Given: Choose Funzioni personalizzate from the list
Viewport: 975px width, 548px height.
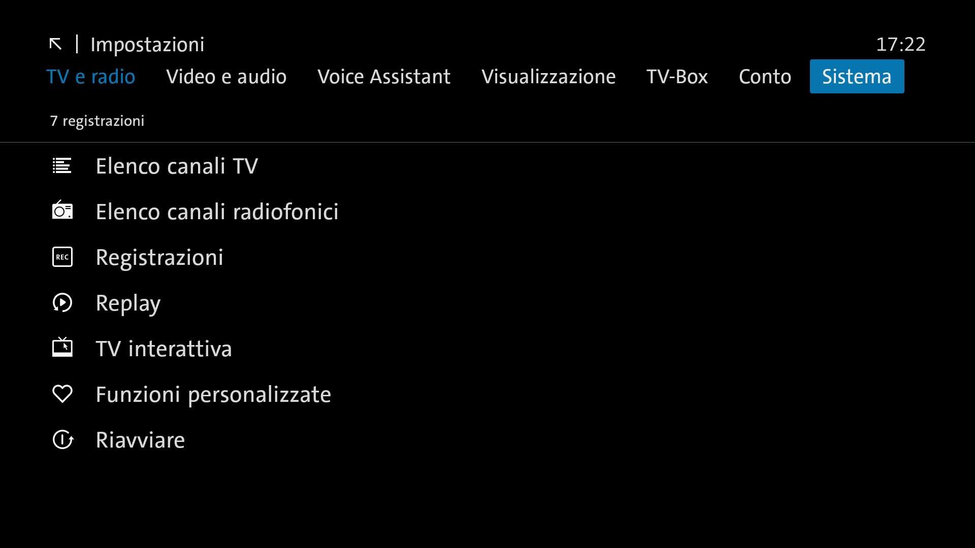Looking at the screenshot, I should (x=213, y=395).
